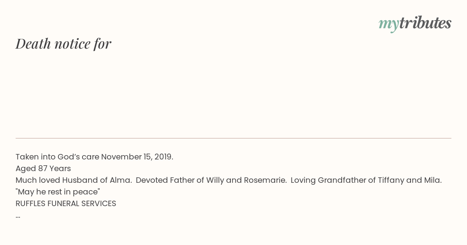The width and height of the screenshot is (467, 245).
Task: Expand the truncated text ellipsis
Action: [18, 216]
